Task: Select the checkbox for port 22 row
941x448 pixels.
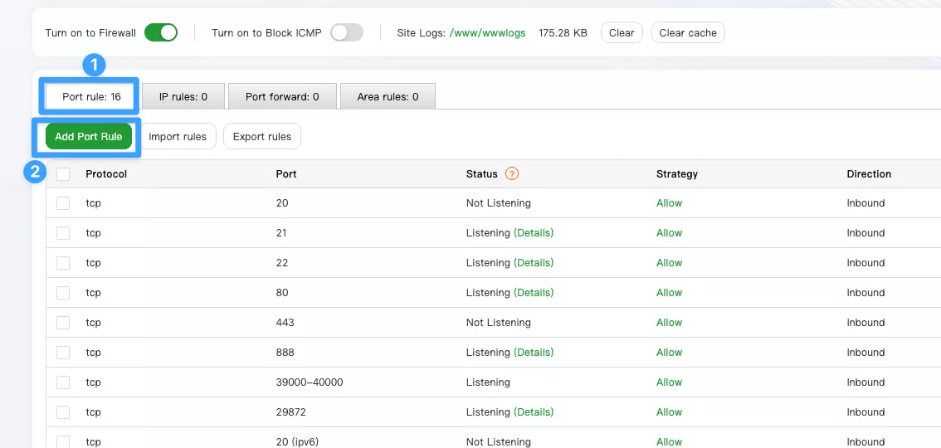Action: click(x=63, y=263)
